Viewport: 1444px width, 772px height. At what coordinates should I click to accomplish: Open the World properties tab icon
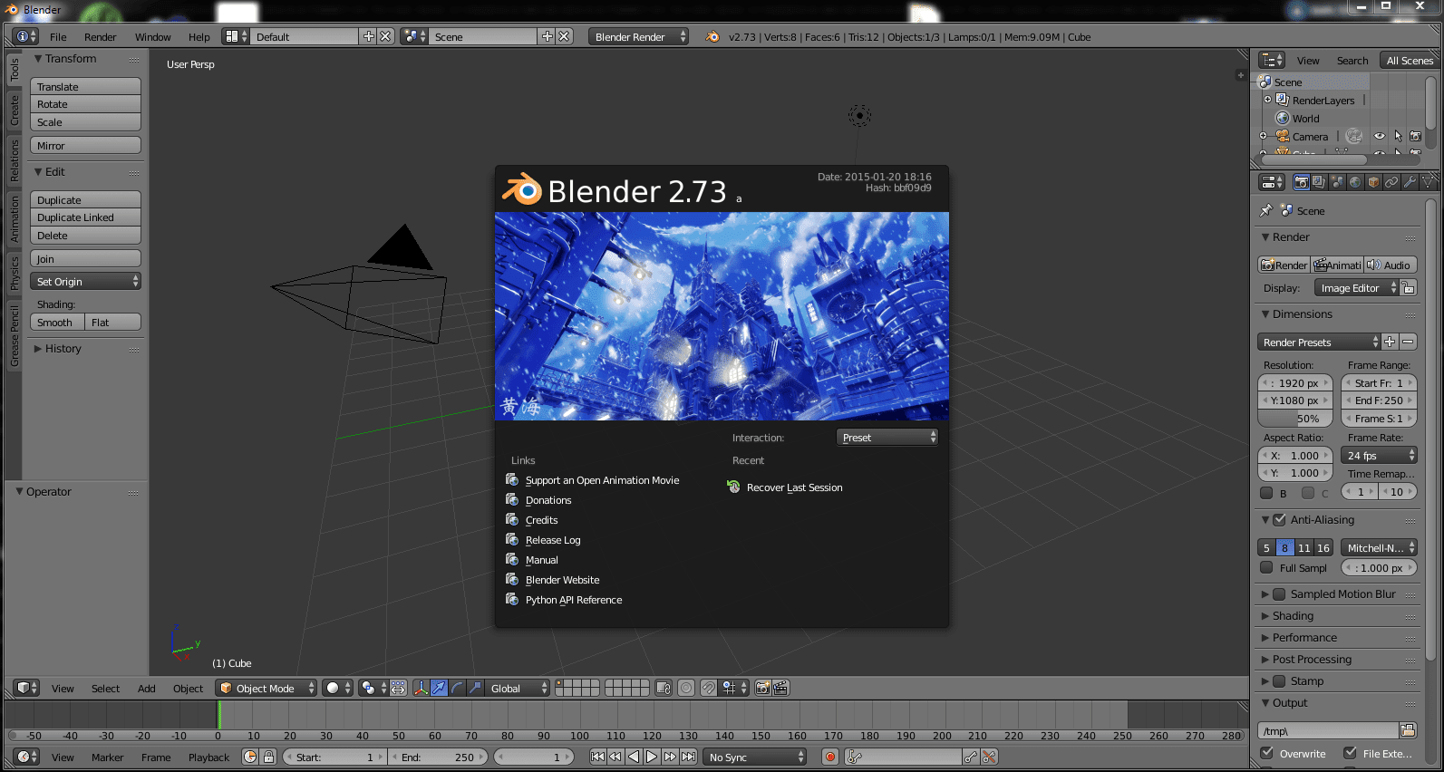(x=1355, y=182)
